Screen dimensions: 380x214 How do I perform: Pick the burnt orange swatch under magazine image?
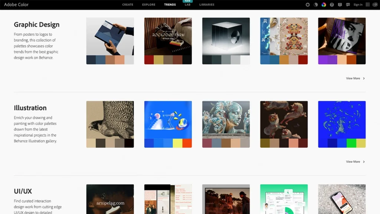tap(351, 60)
